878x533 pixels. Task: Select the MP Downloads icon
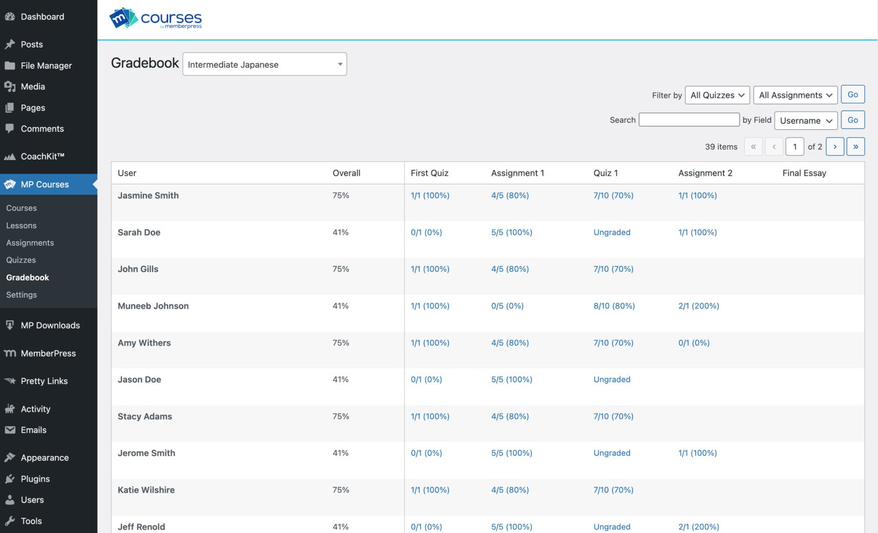[x=10, y=325]
